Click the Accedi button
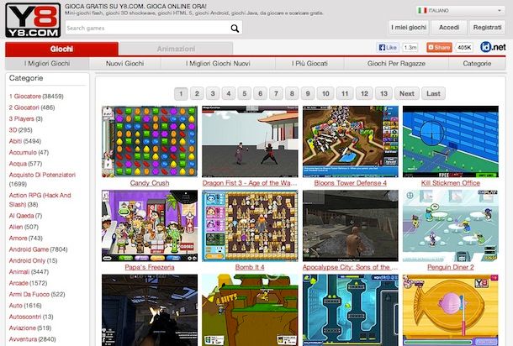Image resolution: width=513 pixels, height=346 pixels. (449, 28)
